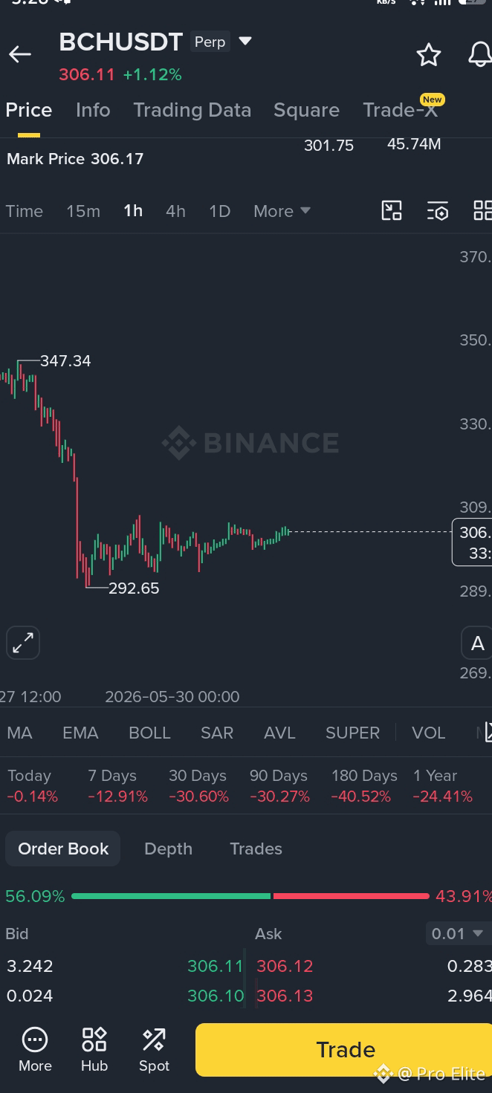Expand chart to fullscreen

[23, 643]
